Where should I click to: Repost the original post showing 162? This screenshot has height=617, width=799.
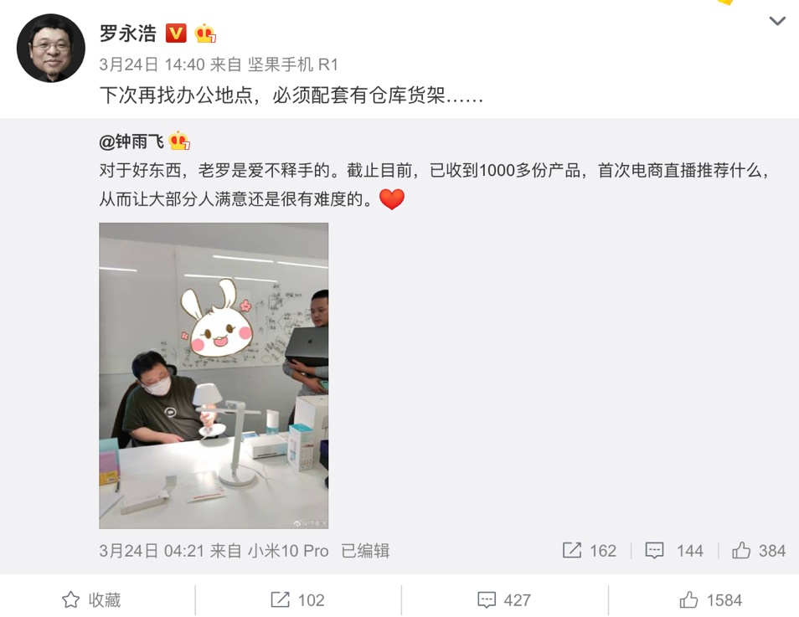click(x=590, y=551)
